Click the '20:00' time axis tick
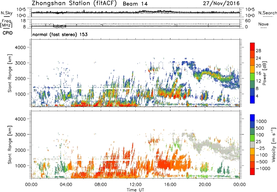Viewport: 277px width, 192px height. click(205, 185)
